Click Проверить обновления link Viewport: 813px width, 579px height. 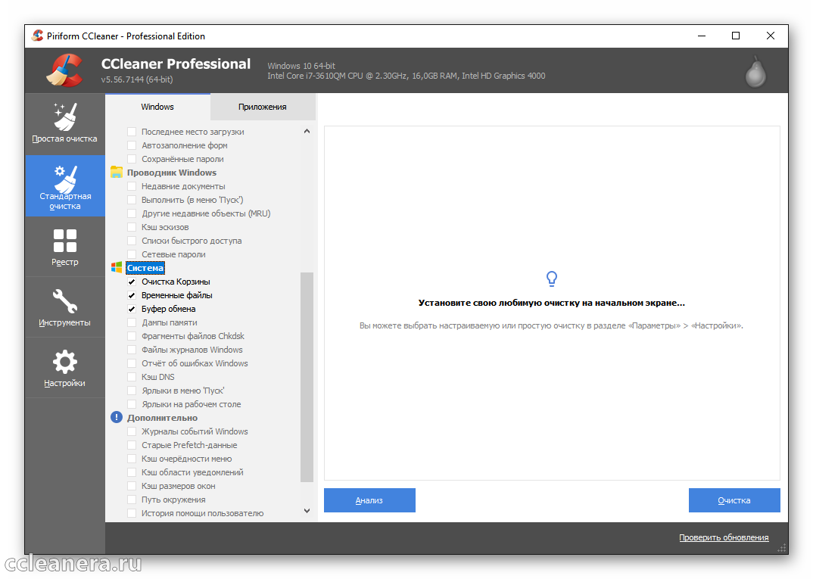(x=723, y=537)
